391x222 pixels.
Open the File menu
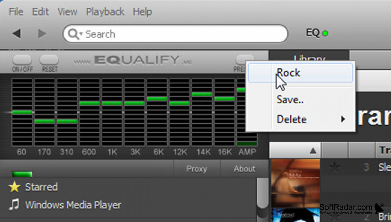click(x=16, y=12)
